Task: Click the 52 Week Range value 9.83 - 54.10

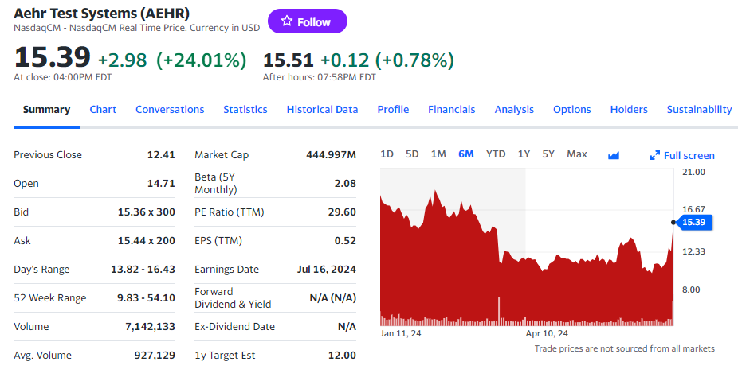Action: pyautogui.click(x=146, y=297)
